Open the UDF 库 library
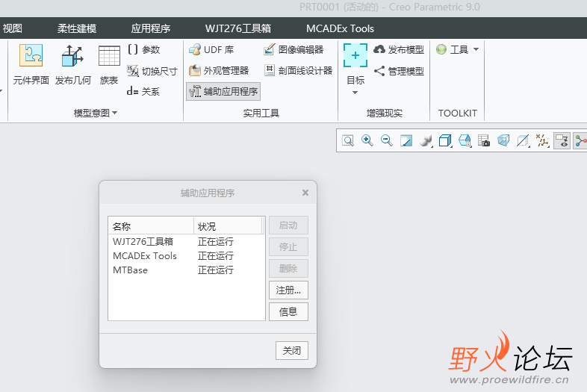Screen dimensions: 587x392 (211, 49)
